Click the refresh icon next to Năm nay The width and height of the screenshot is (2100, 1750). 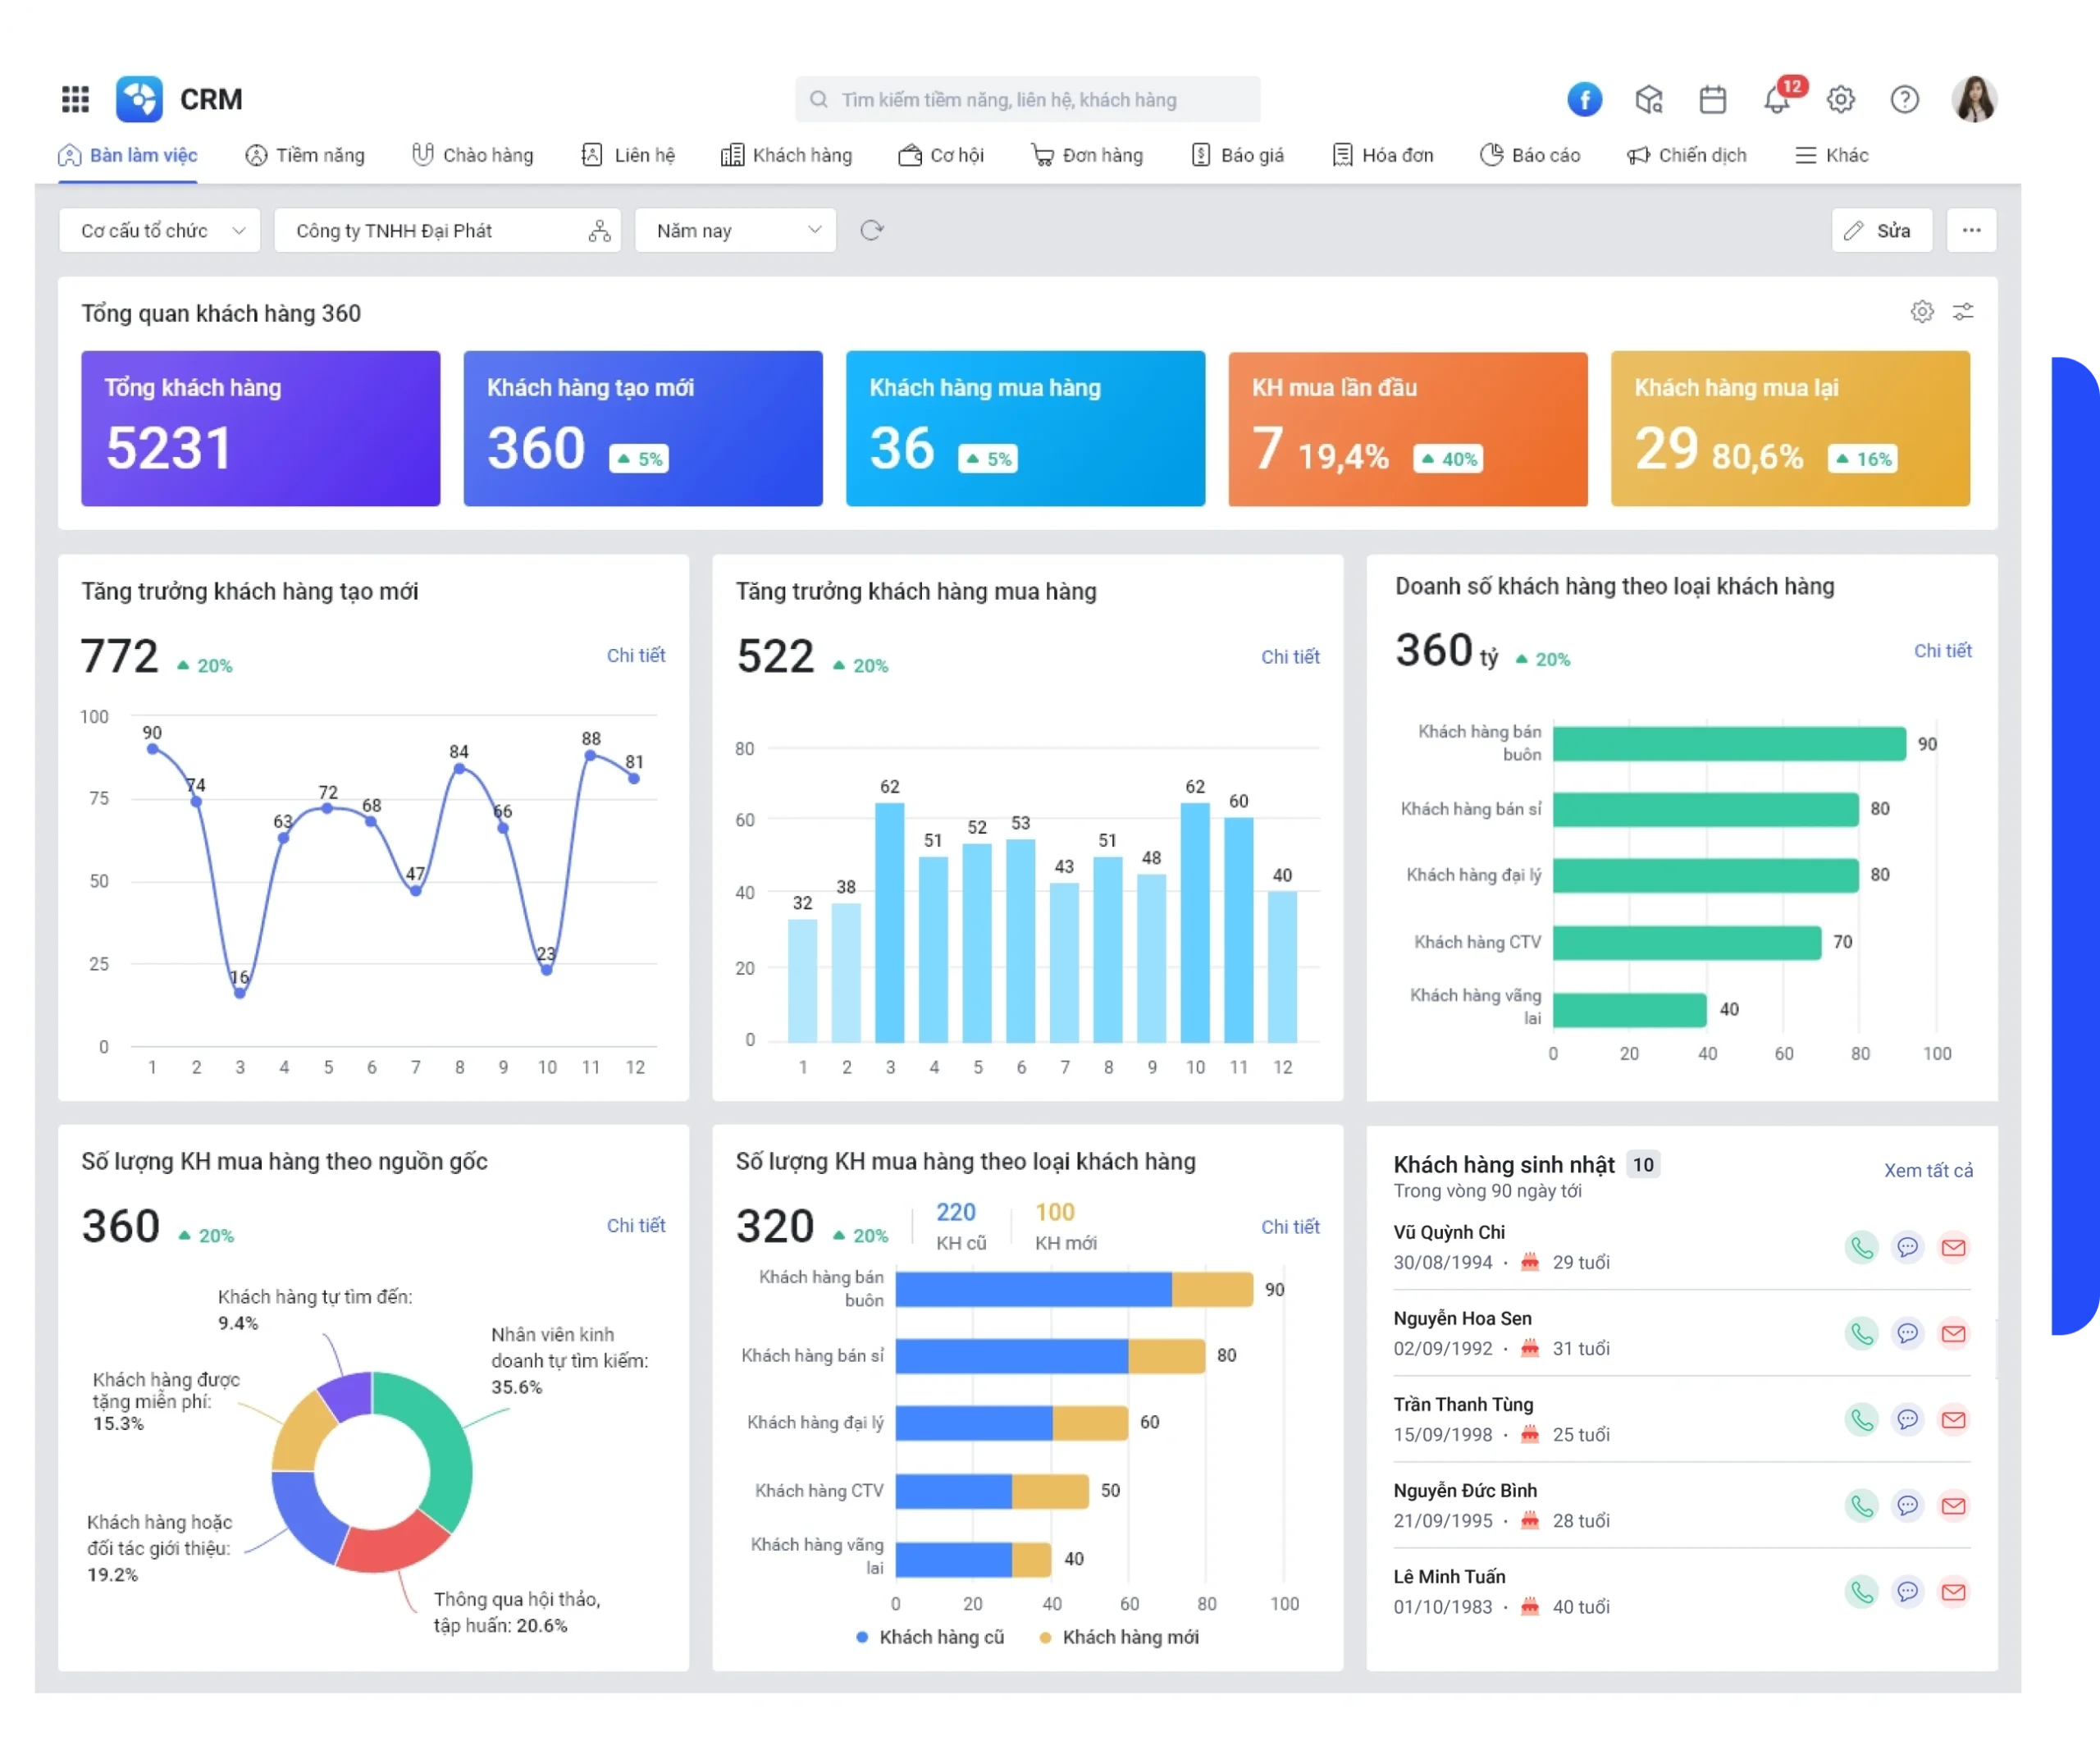[872, 231]
